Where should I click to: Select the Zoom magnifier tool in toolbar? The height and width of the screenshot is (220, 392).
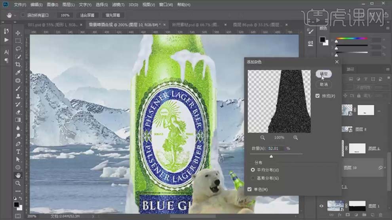pyautogui.click(x=18, y=183)
